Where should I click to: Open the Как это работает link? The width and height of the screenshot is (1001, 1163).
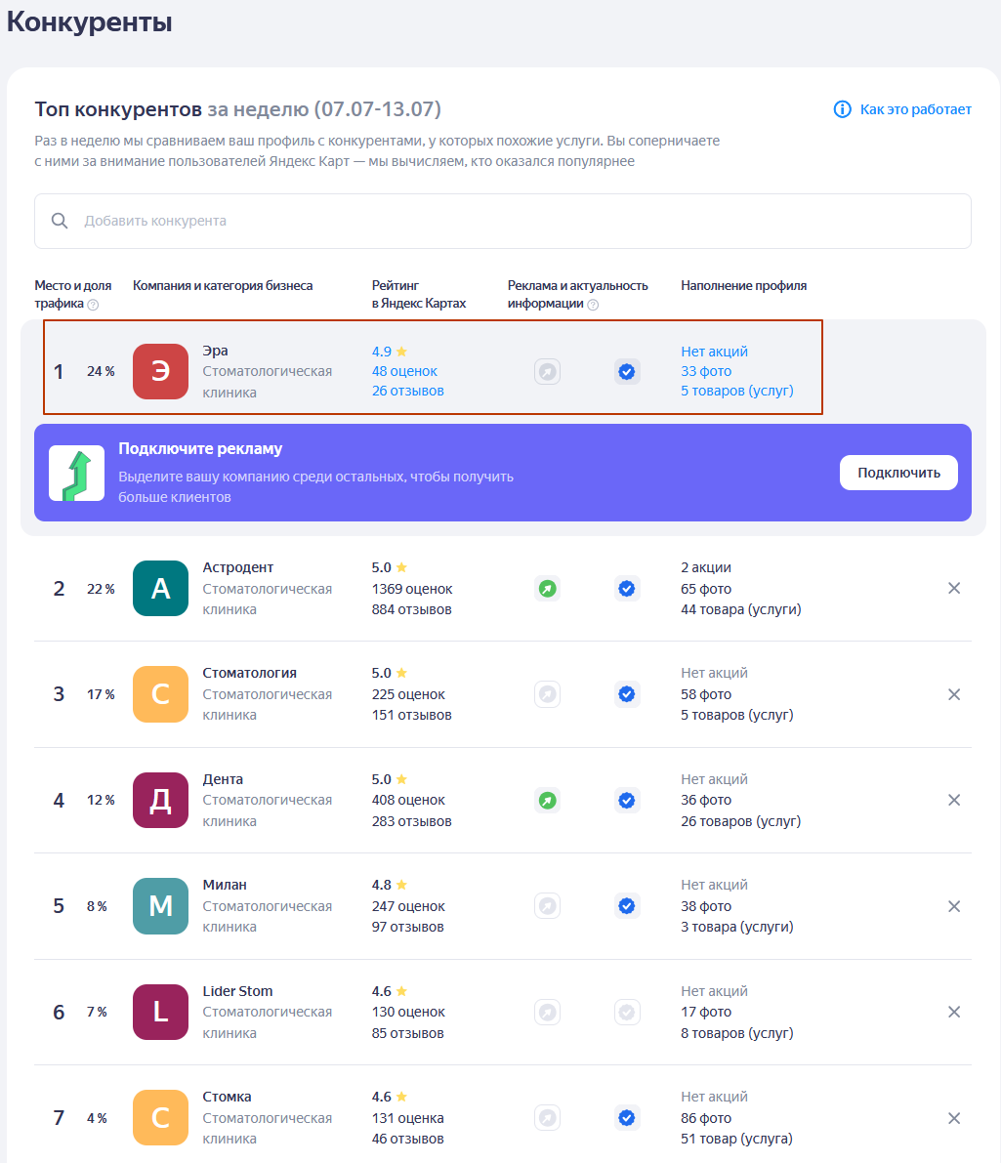coord(915,109)
